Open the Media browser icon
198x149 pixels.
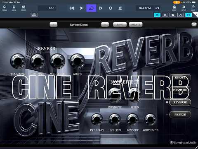pyautogui.click(x=5, y=8)
